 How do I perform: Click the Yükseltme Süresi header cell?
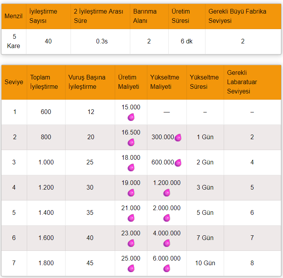click(x=205, y=82)
